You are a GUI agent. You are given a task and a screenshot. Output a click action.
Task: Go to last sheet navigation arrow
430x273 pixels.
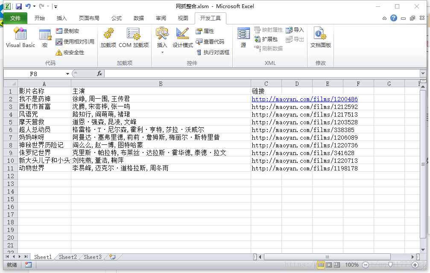click(x=26, y=257)
